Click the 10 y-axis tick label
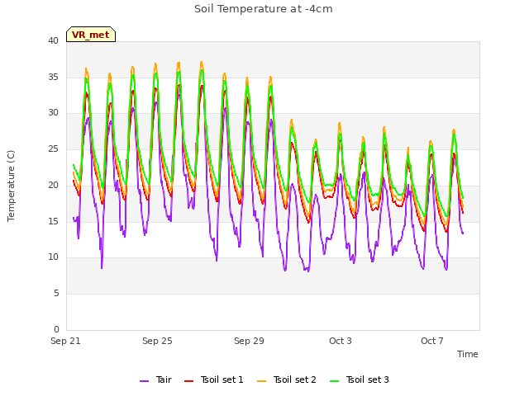 point(53,257)
